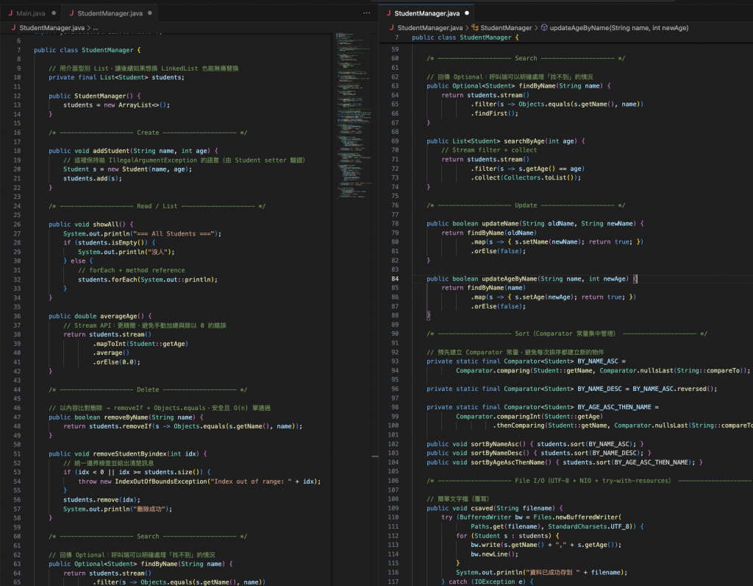Open StudentManager.java in the right breadcrumb

coord(429,28)
